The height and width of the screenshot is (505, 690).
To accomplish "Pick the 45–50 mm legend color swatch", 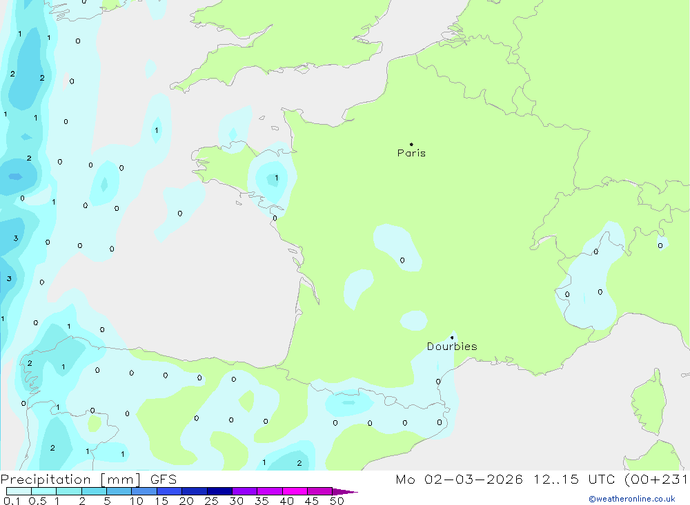I will pos(320,491).
